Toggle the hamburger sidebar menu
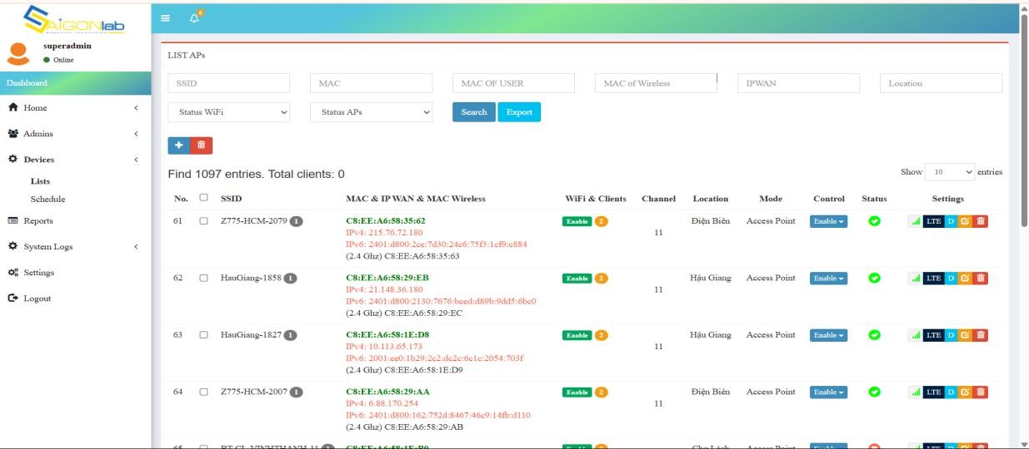 (x=165, y=18)
